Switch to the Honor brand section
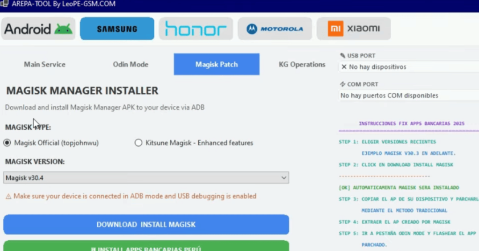The width and height of the screenshot is (479, 251). 196,29
